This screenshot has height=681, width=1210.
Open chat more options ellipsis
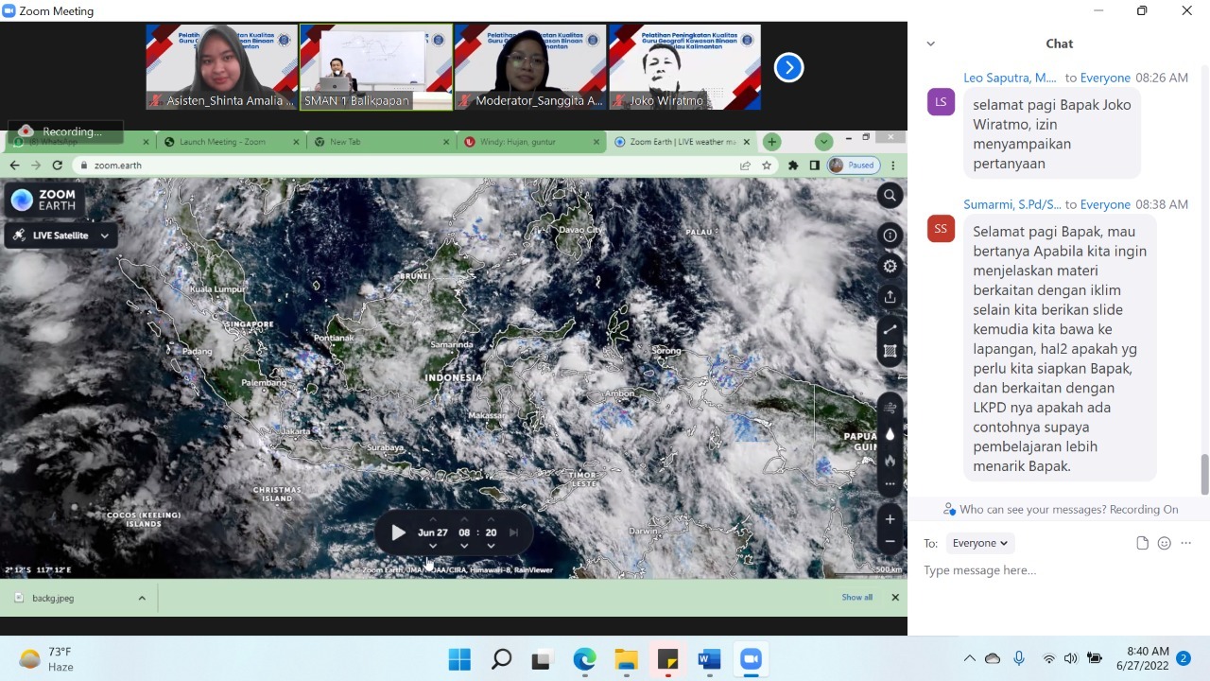point(1186,543)
